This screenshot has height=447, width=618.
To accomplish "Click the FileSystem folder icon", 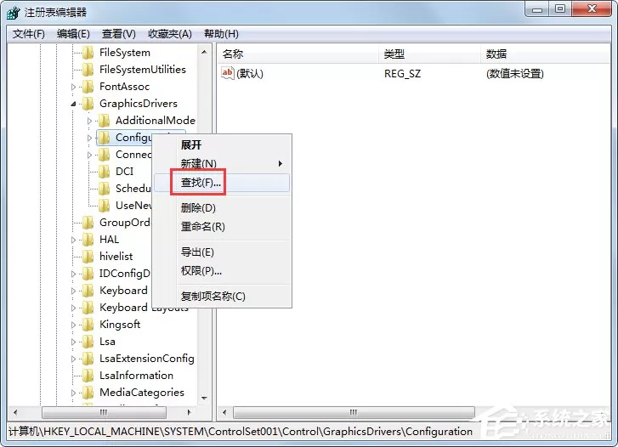I will (88, 53).
